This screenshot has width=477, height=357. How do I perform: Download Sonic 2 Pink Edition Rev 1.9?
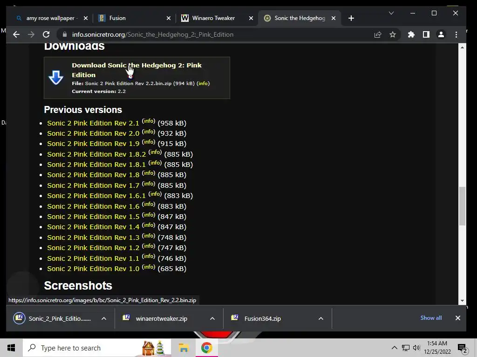[x=93, y=144]
